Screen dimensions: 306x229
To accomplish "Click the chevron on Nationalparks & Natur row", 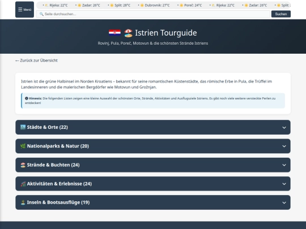I will pyautogui.click(x=284, y=146).
